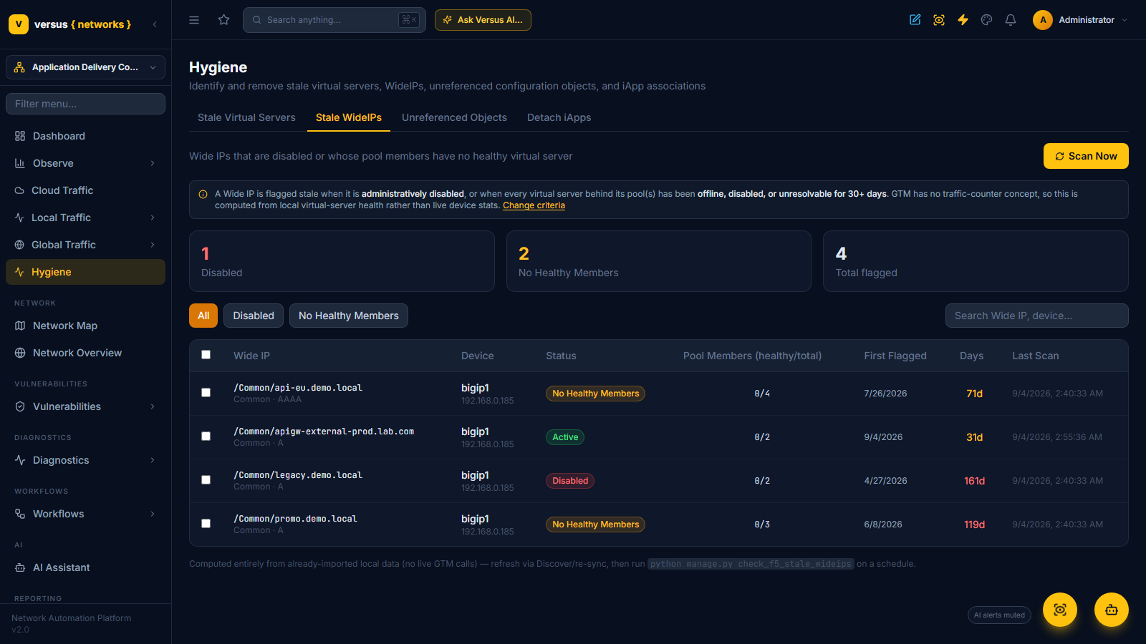Open the Change criteria link

[534, 205]
